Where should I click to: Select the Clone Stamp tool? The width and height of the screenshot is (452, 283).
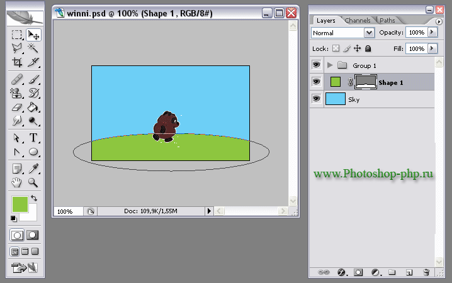[17, 93]
